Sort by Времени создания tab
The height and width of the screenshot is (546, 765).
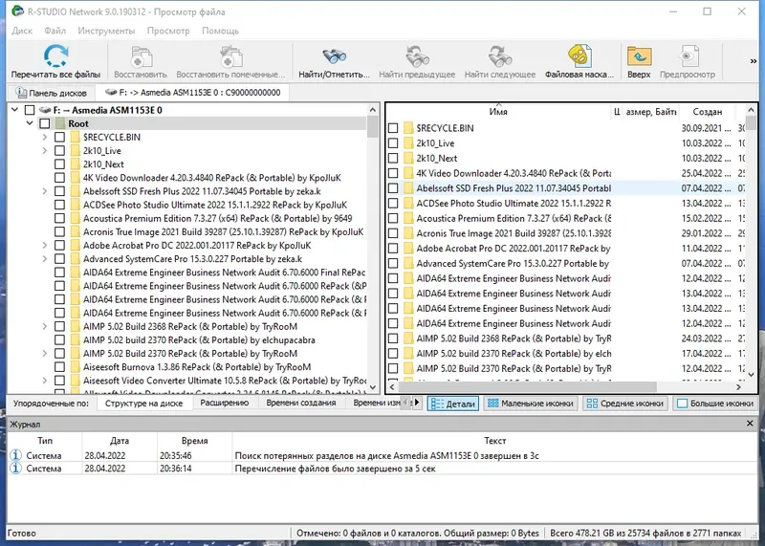tap(301, 403)
